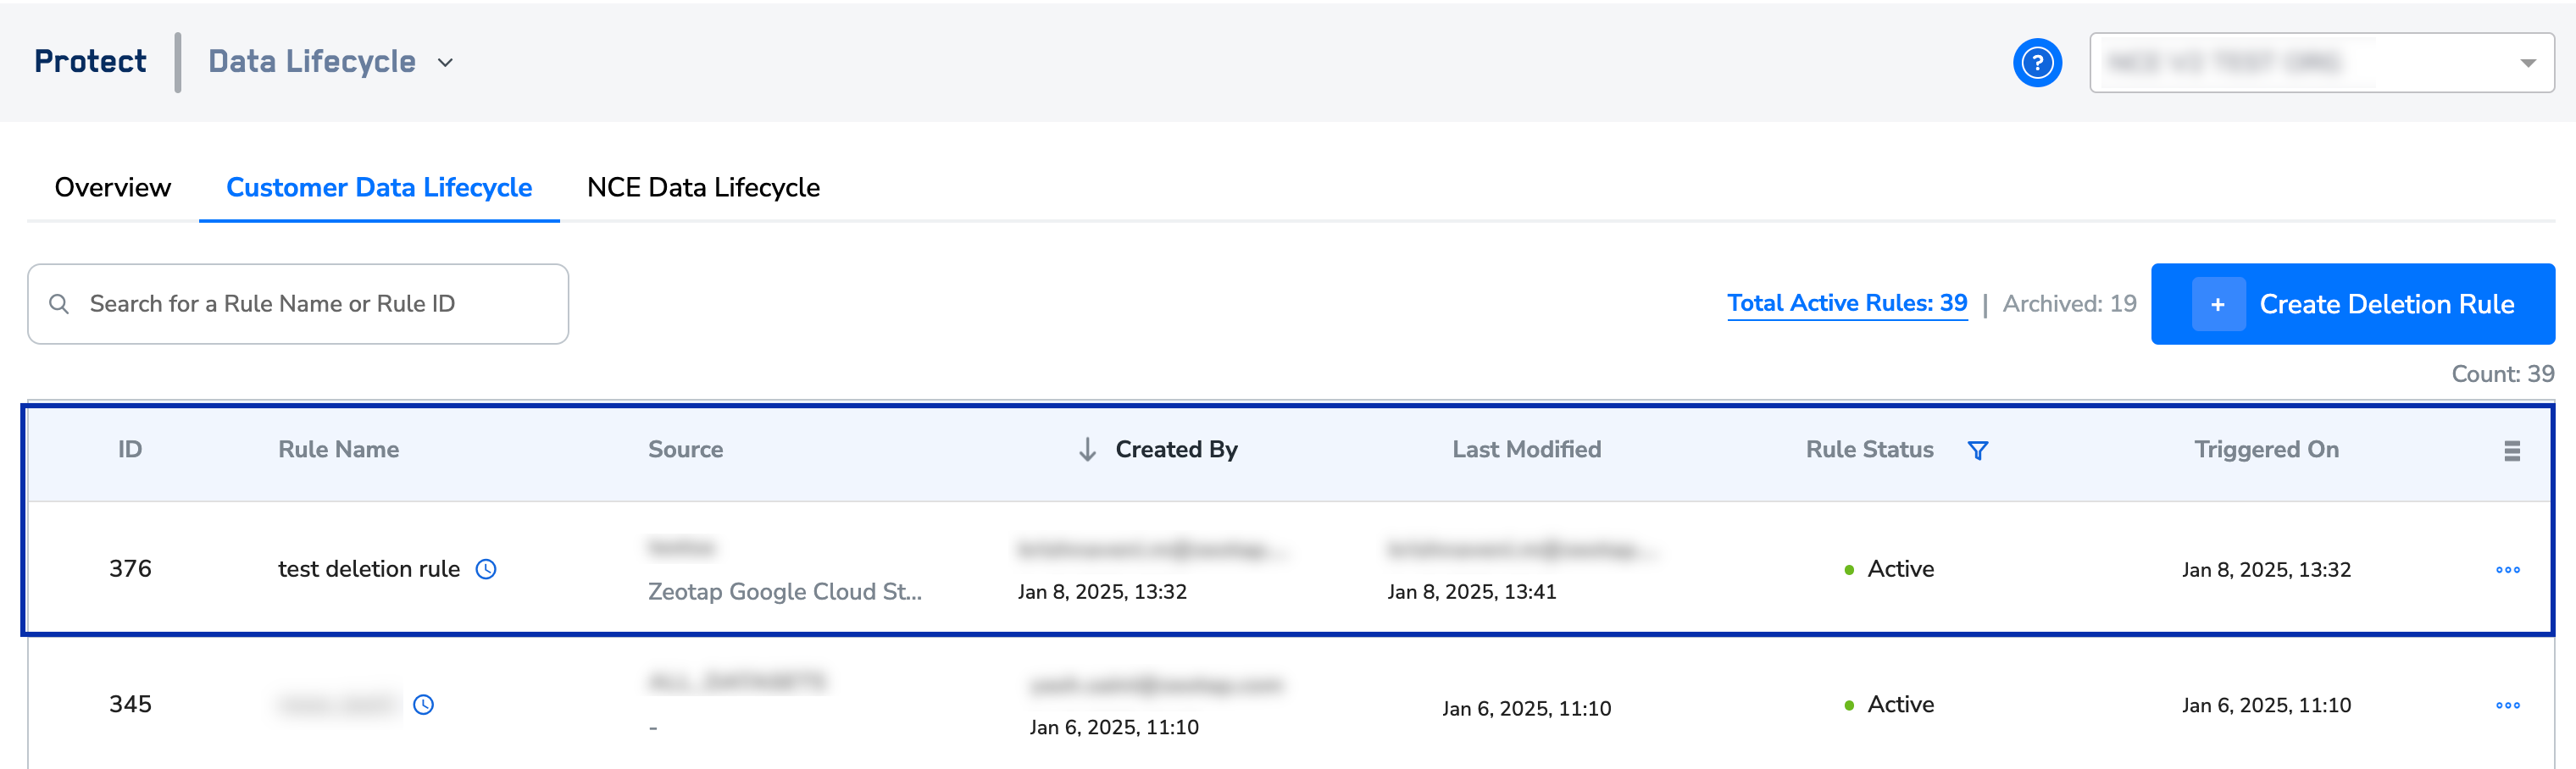Click the clock icon next to test deletion rule
Image resolution: width=2576 pixels, height=769 pixels.
(x=486, y=569)
